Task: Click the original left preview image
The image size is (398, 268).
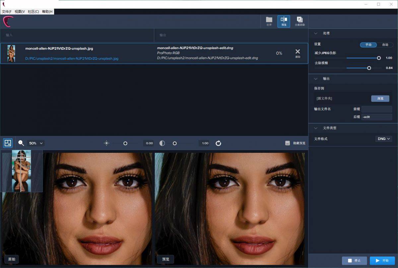Action: [77, 209]
